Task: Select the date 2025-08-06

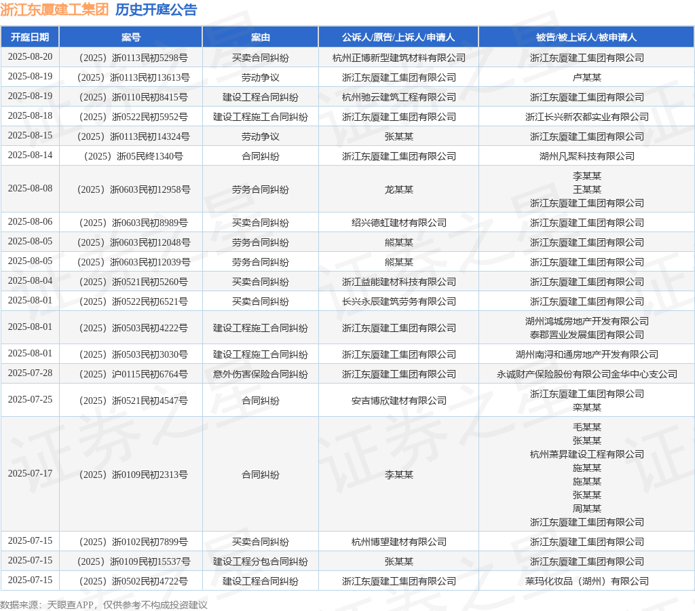Action: coord(30,222)
